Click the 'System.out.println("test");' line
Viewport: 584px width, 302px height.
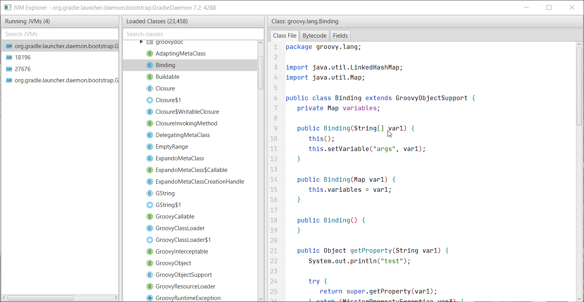(x=360, y=261)
